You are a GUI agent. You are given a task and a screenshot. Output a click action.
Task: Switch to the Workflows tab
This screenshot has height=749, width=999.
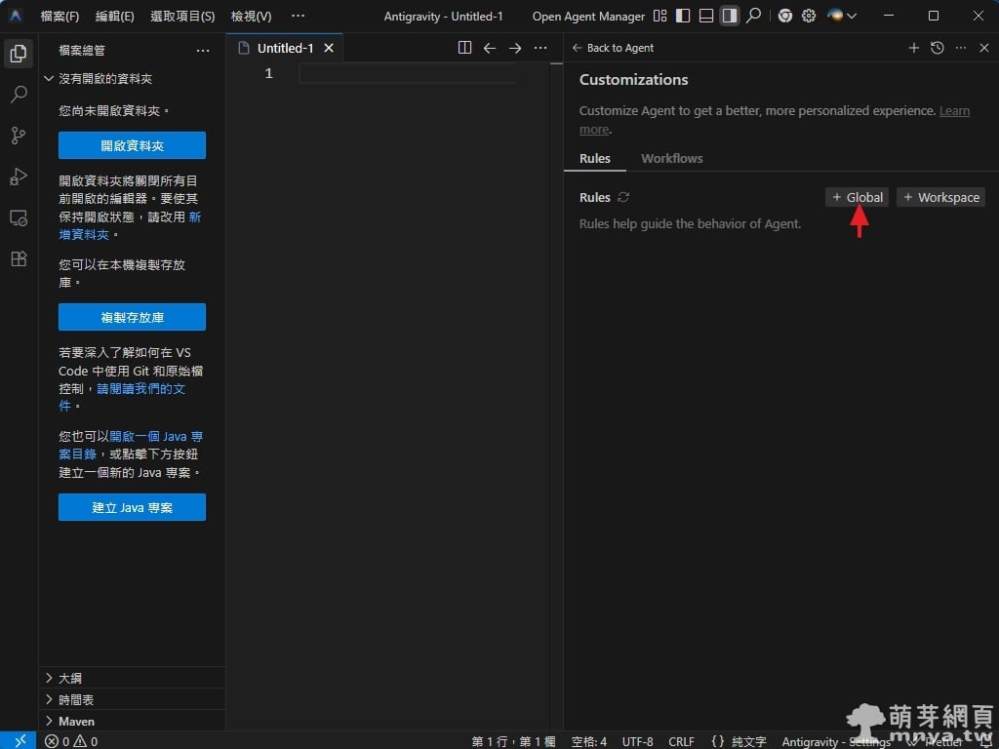(671, 158)
